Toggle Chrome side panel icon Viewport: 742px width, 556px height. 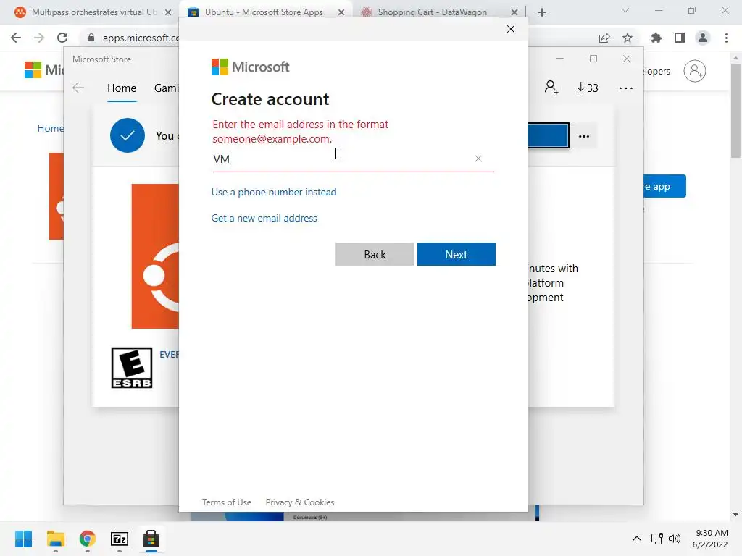(x=680, y=38)
